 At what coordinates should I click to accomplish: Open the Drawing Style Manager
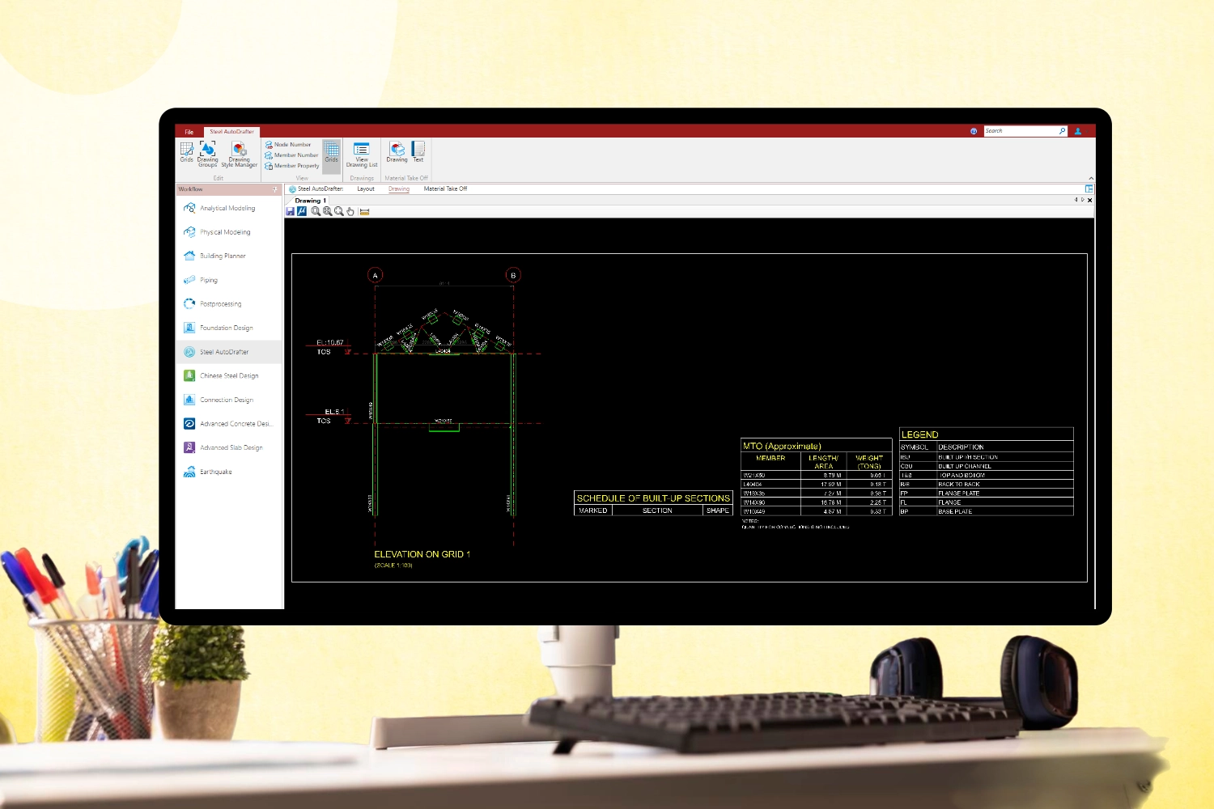[x=239, y=153]
